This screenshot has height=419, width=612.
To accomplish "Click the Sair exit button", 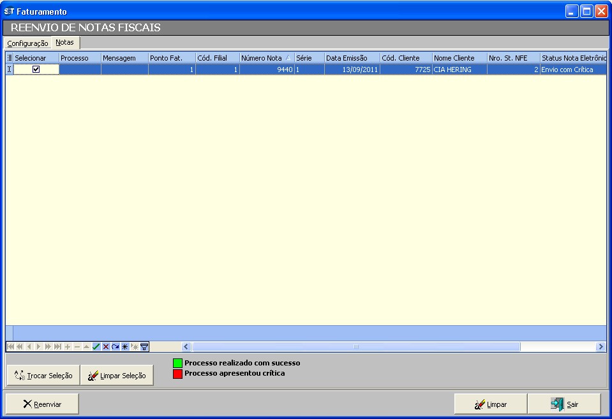I will [x=565, y=404].
